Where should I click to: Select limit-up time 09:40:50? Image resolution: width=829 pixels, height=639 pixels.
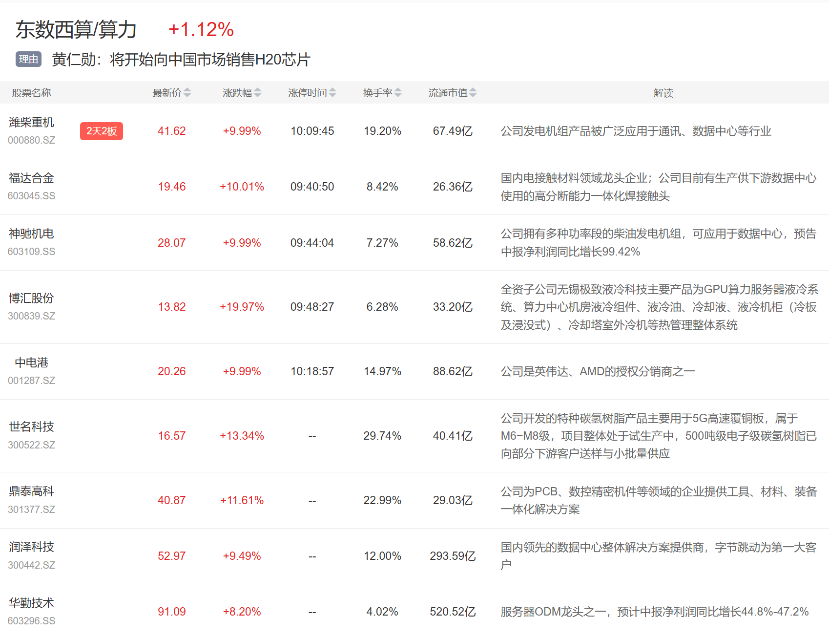coord(312,187)
